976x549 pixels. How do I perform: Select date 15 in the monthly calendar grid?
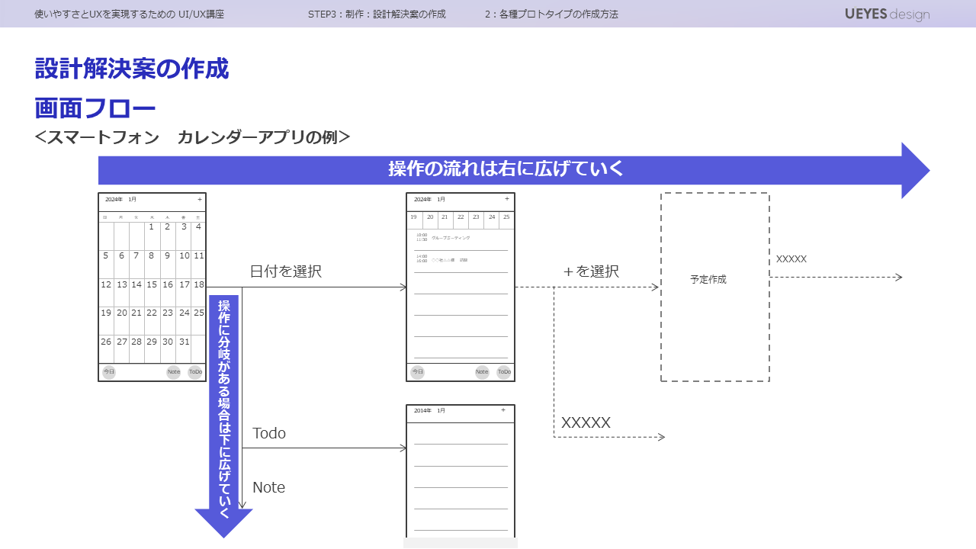click(152, 284)
